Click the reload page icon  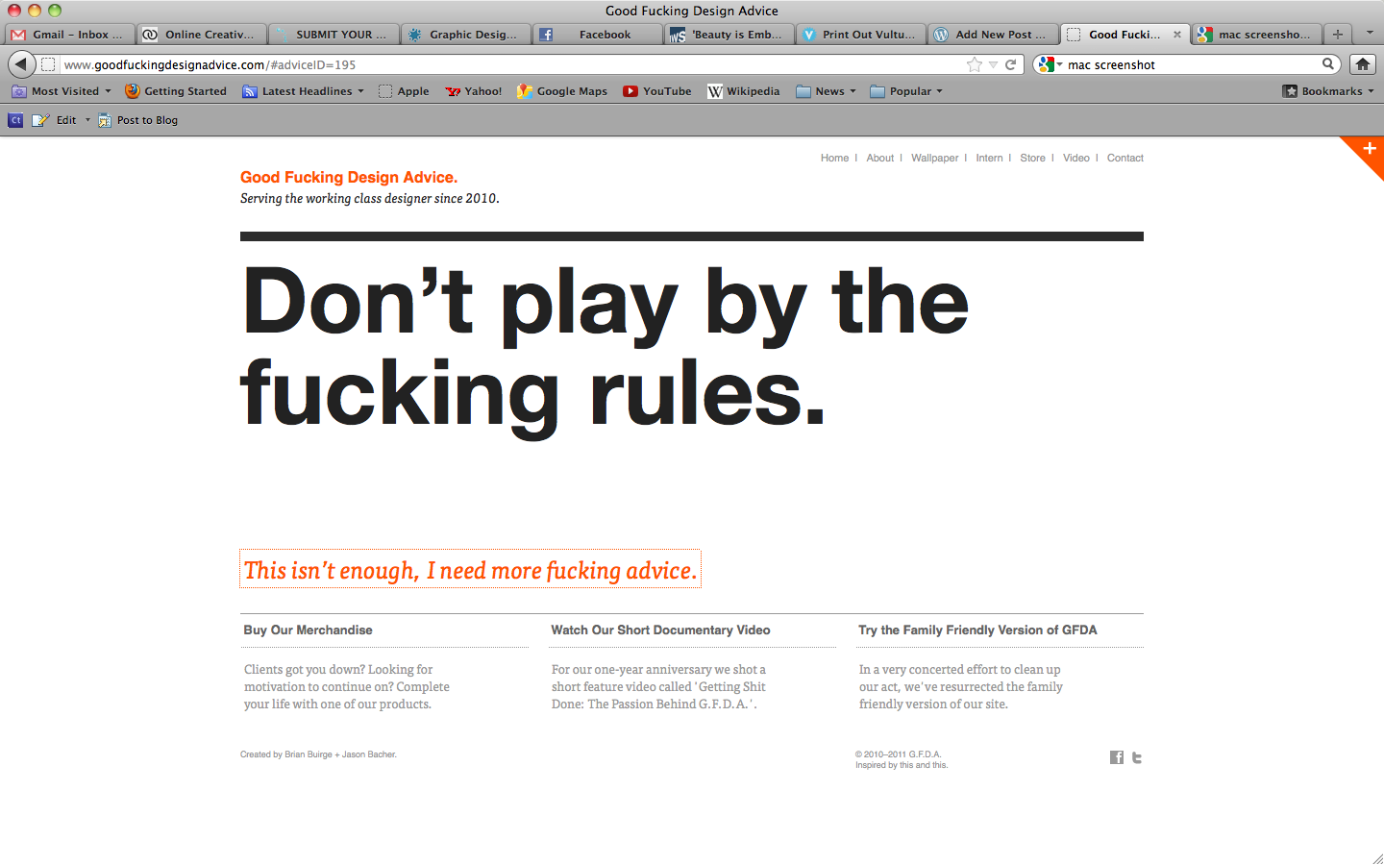point(1011,64)
